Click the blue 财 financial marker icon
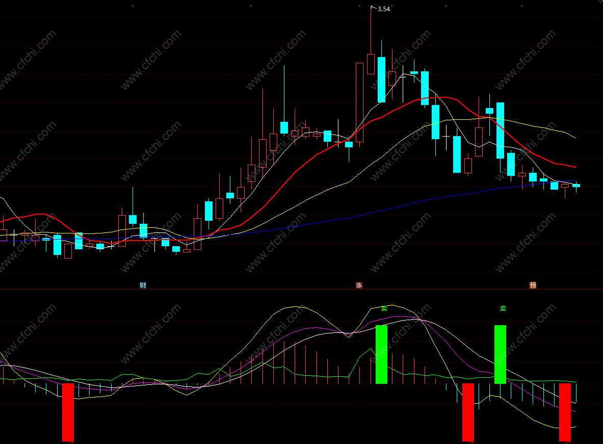This screenshot has height=444, width=603. (143, 285)
